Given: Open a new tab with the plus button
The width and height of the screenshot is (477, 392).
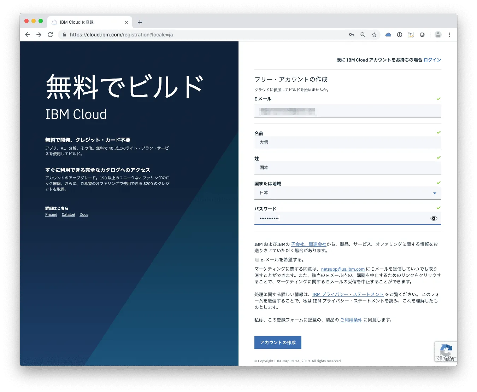Looking at the screenshot, I should (x=140, y=22).
